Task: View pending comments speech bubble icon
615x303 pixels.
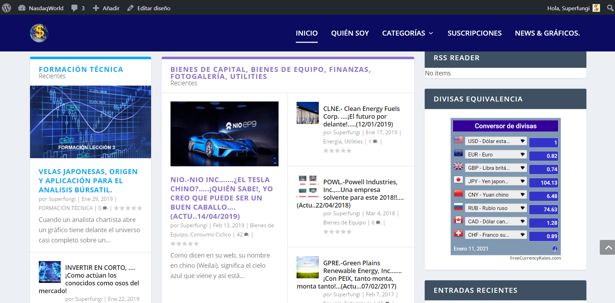Action: pos(74,8)
